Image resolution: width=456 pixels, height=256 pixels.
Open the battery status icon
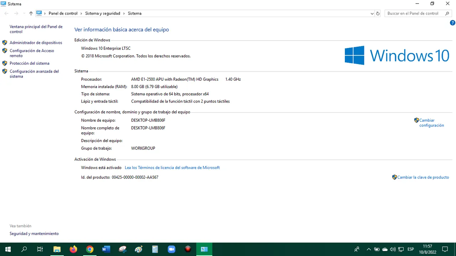click(x=377, y=249)
